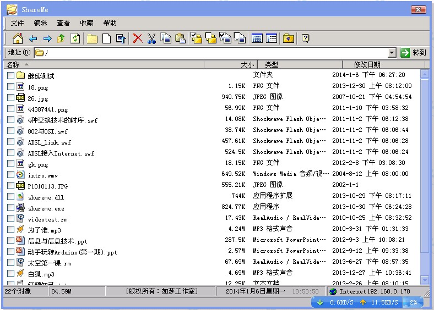Open the help question-mark icon
Image resolution: width=434 pixels, height=310 pixels.
pyautogui.click(x=305, y=38)
